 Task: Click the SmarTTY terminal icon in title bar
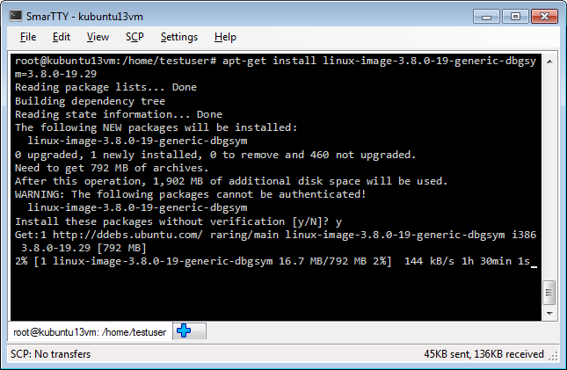[x=16, y=16]
